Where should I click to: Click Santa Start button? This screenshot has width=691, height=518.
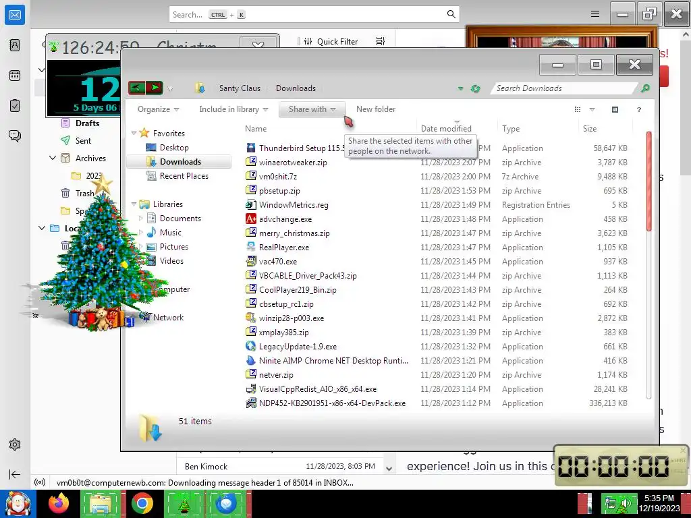pos(18,503)
